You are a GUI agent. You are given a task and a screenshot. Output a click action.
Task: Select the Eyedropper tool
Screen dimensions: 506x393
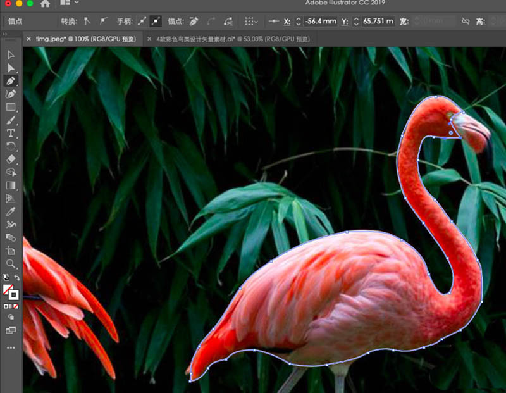pyautogui.click(x=11, y=211)
